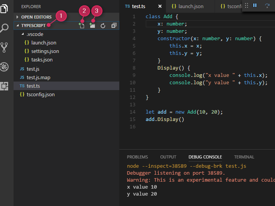The width and height of the screenshot is (275, 206).
Task: Click the New File icon
Action: click(x=82, y=26)
